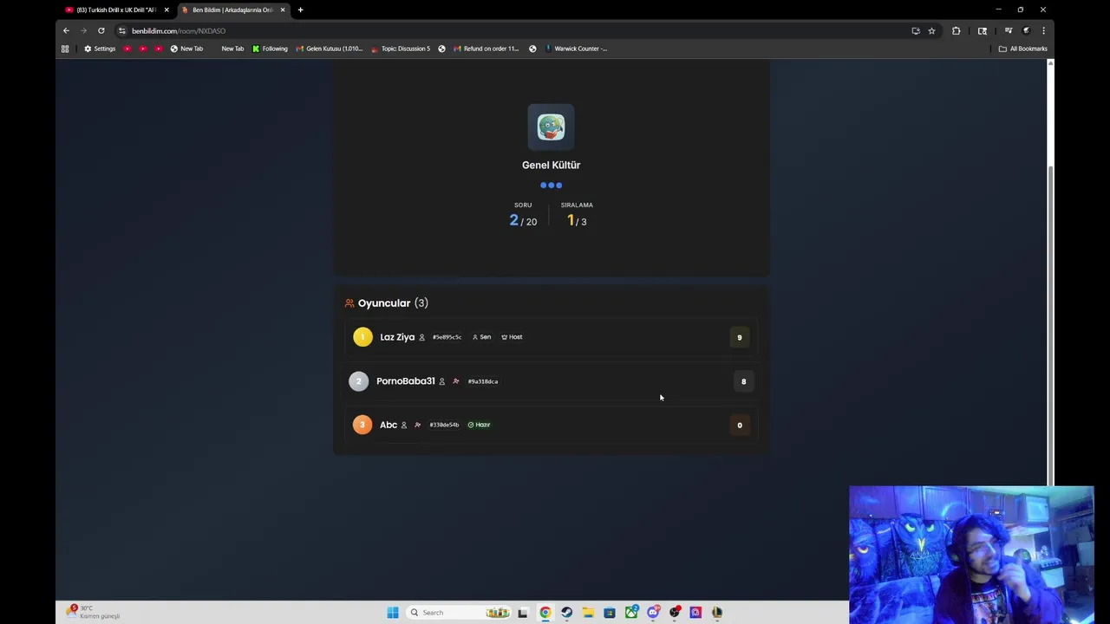Screen dimensions: 1110x624
Task: Click the Abc player name
Action: (388, 425)
